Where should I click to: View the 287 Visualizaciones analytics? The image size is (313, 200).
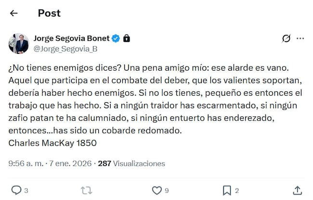(131, 163)
